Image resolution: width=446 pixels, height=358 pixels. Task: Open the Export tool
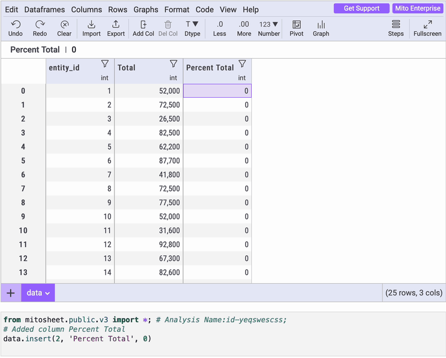116,28
